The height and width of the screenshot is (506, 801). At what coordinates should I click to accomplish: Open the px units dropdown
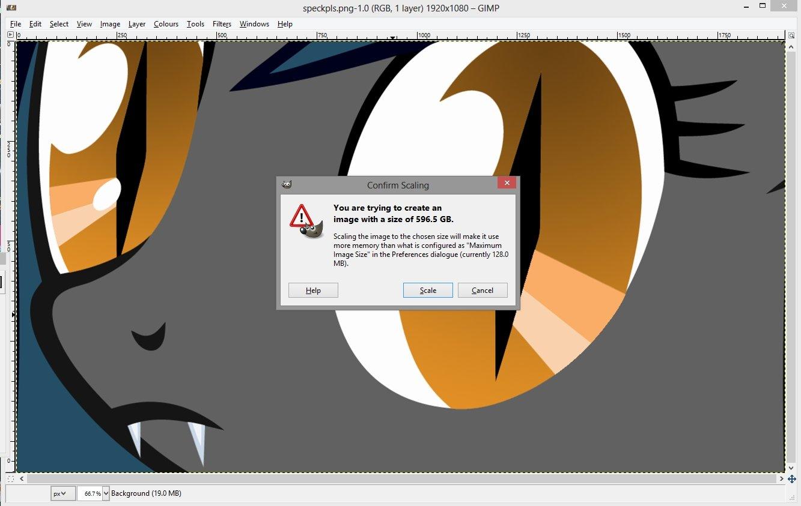click(x=63, y=493)
